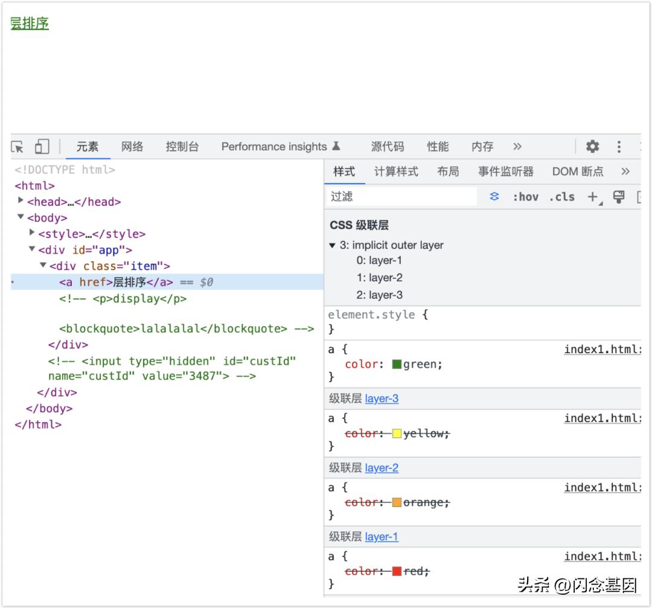Image resolution: width=652 pixels, height=608 pixels.
Task: Toggle the device toolbar icon
Action: coord(42,147)
